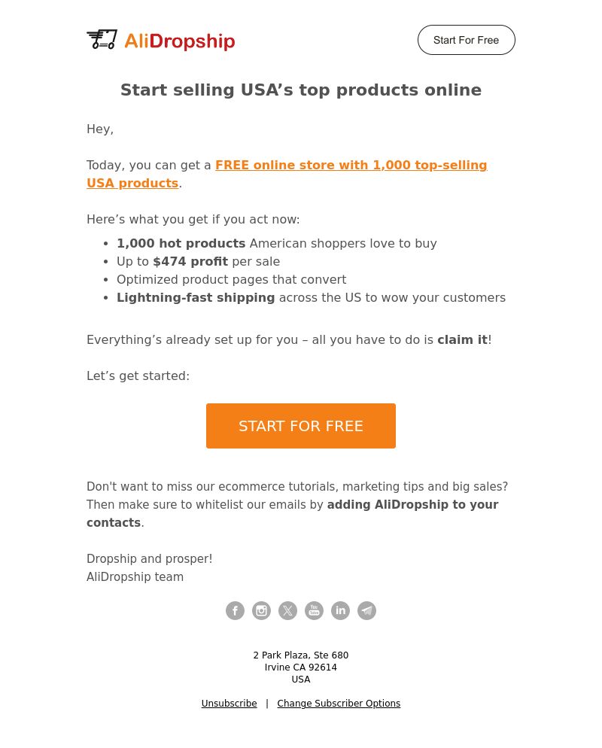This screenshot has width=602, height=748.
Task: Click the shopping cart logo icon
Action: tap(102, 40)
